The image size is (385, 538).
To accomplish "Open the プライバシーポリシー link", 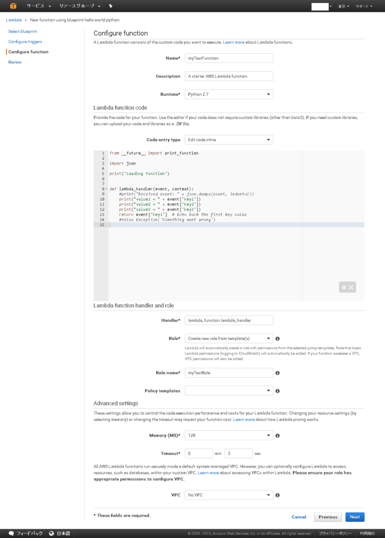I will 335,534.
